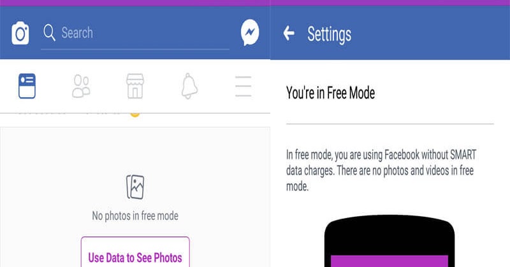Focus the Search text field

[x=135, y=34]
